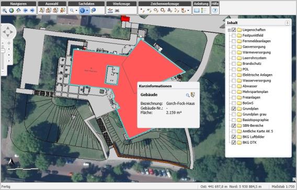
Task: Go to the next map view arrow
Action: coord(32,10)
